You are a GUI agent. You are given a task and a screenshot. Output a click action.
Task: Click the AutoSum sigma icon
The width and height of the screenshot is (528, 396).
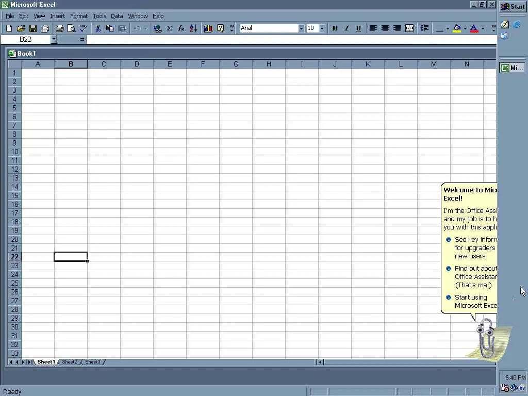pos(169,28)
